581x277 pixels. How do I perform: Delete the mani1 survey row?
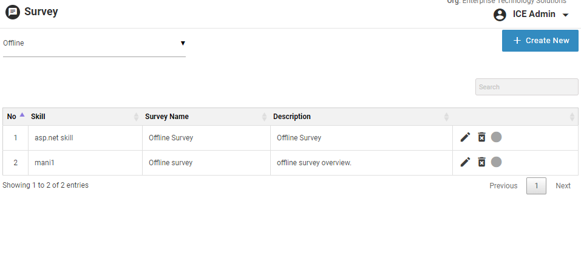[481, 162]
